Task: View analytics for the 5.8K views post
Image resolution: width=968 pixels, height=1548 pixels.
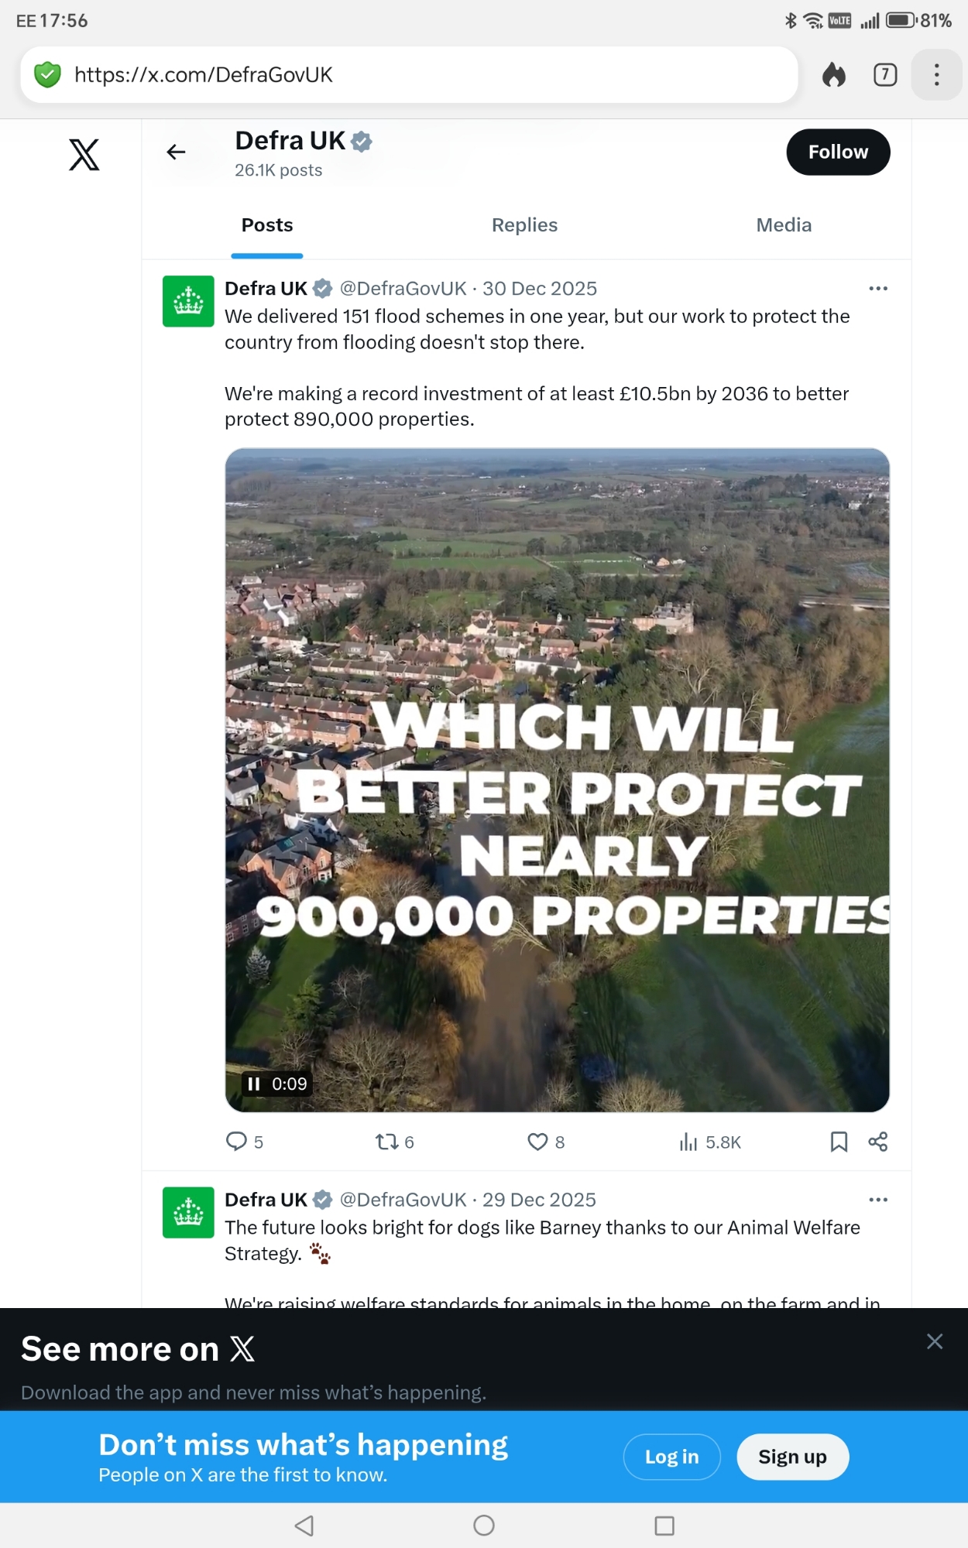Action: coord(688,1142)
